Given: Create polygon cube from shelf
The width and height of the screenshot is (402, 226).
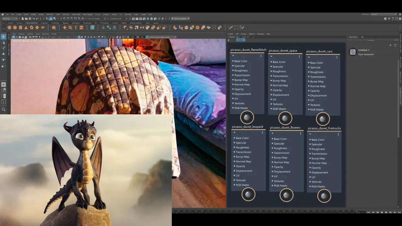Looking at the screenshot, I should click(15, 28).
